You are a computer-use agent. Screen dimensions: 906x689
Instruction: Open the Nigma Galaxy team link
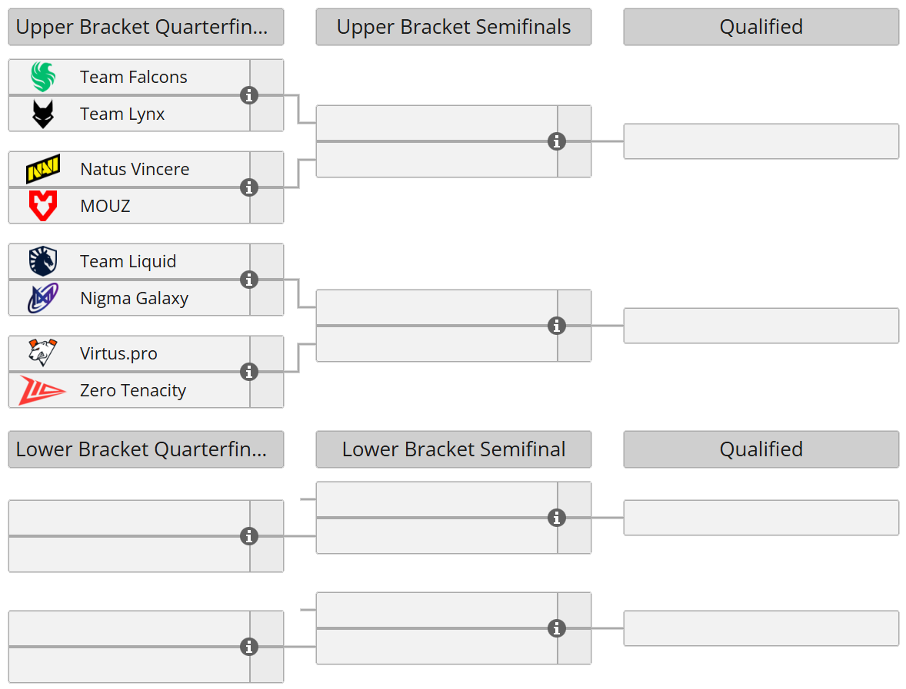(134, 298)
